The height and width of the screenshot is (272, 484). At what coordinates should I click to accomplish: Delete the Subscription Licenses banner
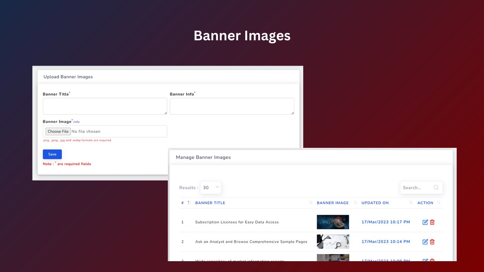point(432,222)
